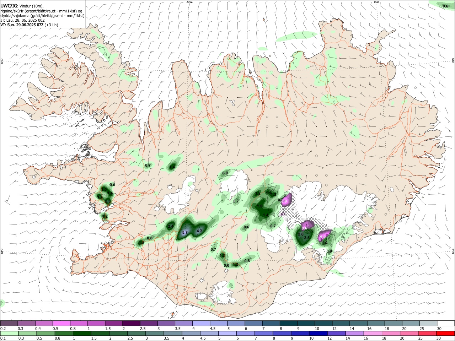Pick the grayish-purple 0.2–0.3 swatch, top legend row
Viewport: 455px width, 341px height.
pos(9,324)
